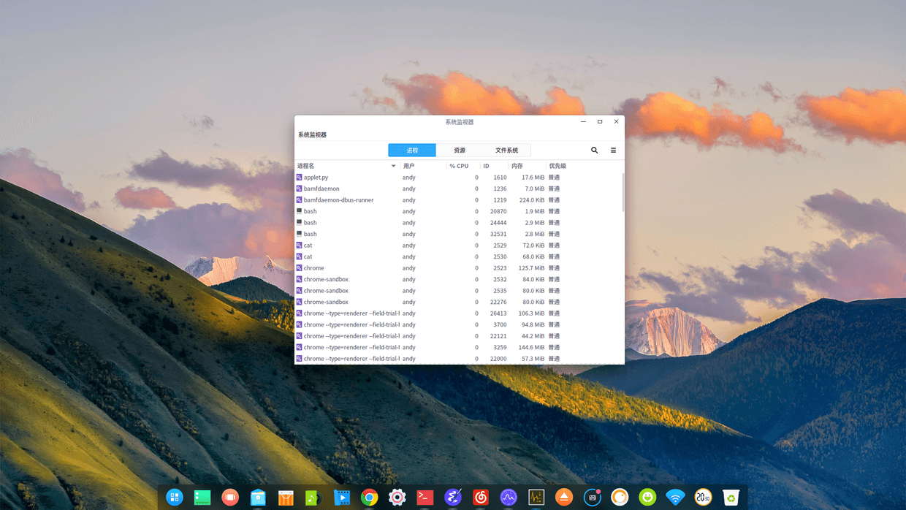Viewport: 906px width, 510px height.
Task: Open the orange app store bag icon
Action: (286, 498)
